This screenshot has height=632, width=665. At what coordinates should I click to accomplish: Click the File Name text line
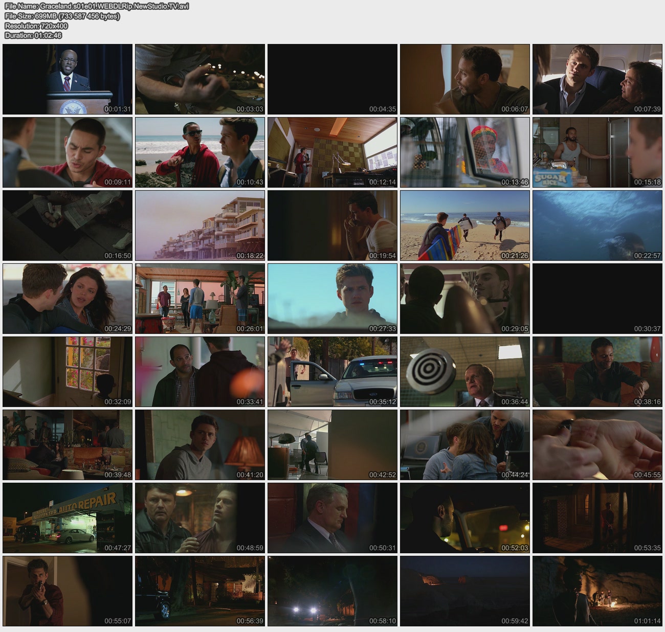[x=97, y=7]
